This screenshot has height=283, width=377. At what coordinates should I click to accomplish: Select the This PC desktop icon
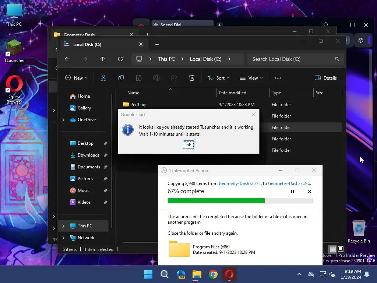coord(14,15)
